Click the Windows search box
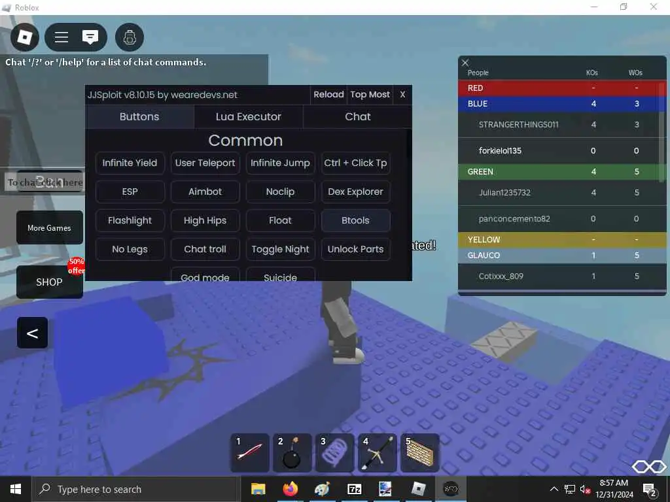 (136, 489)
